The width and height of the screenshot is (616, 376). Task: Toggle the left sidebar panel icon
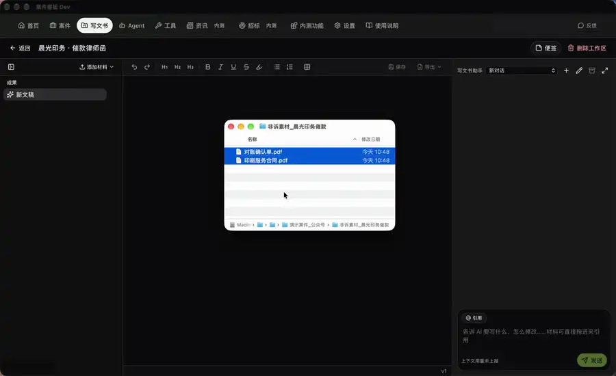click(11, 67)
